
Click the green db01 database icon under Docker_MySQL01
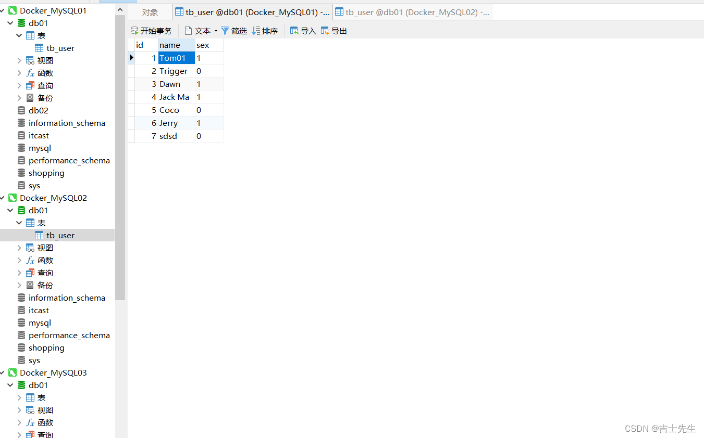[21, 23]
